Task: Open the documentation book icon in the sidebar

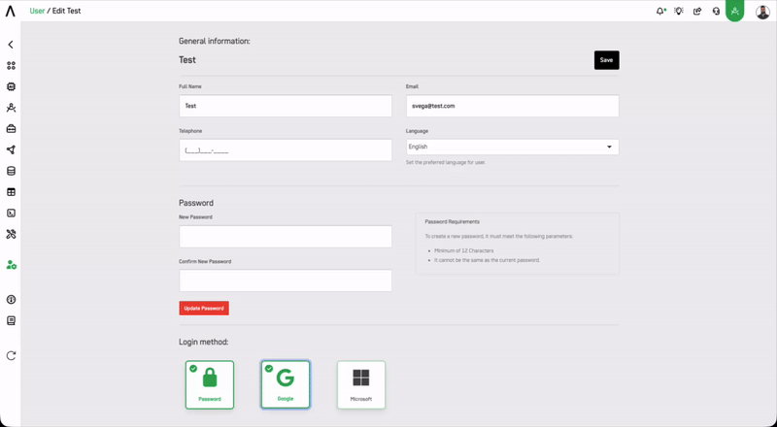Action: click(11, 321)
